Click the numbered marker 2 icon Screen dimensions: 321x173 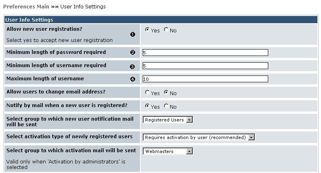click(133, 53)
